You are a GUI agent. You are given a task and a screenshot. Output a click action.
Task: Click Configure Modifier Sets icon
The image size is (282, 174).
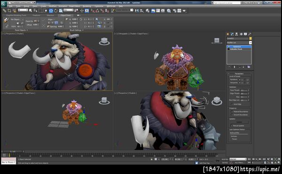click(x=249, y=67)
